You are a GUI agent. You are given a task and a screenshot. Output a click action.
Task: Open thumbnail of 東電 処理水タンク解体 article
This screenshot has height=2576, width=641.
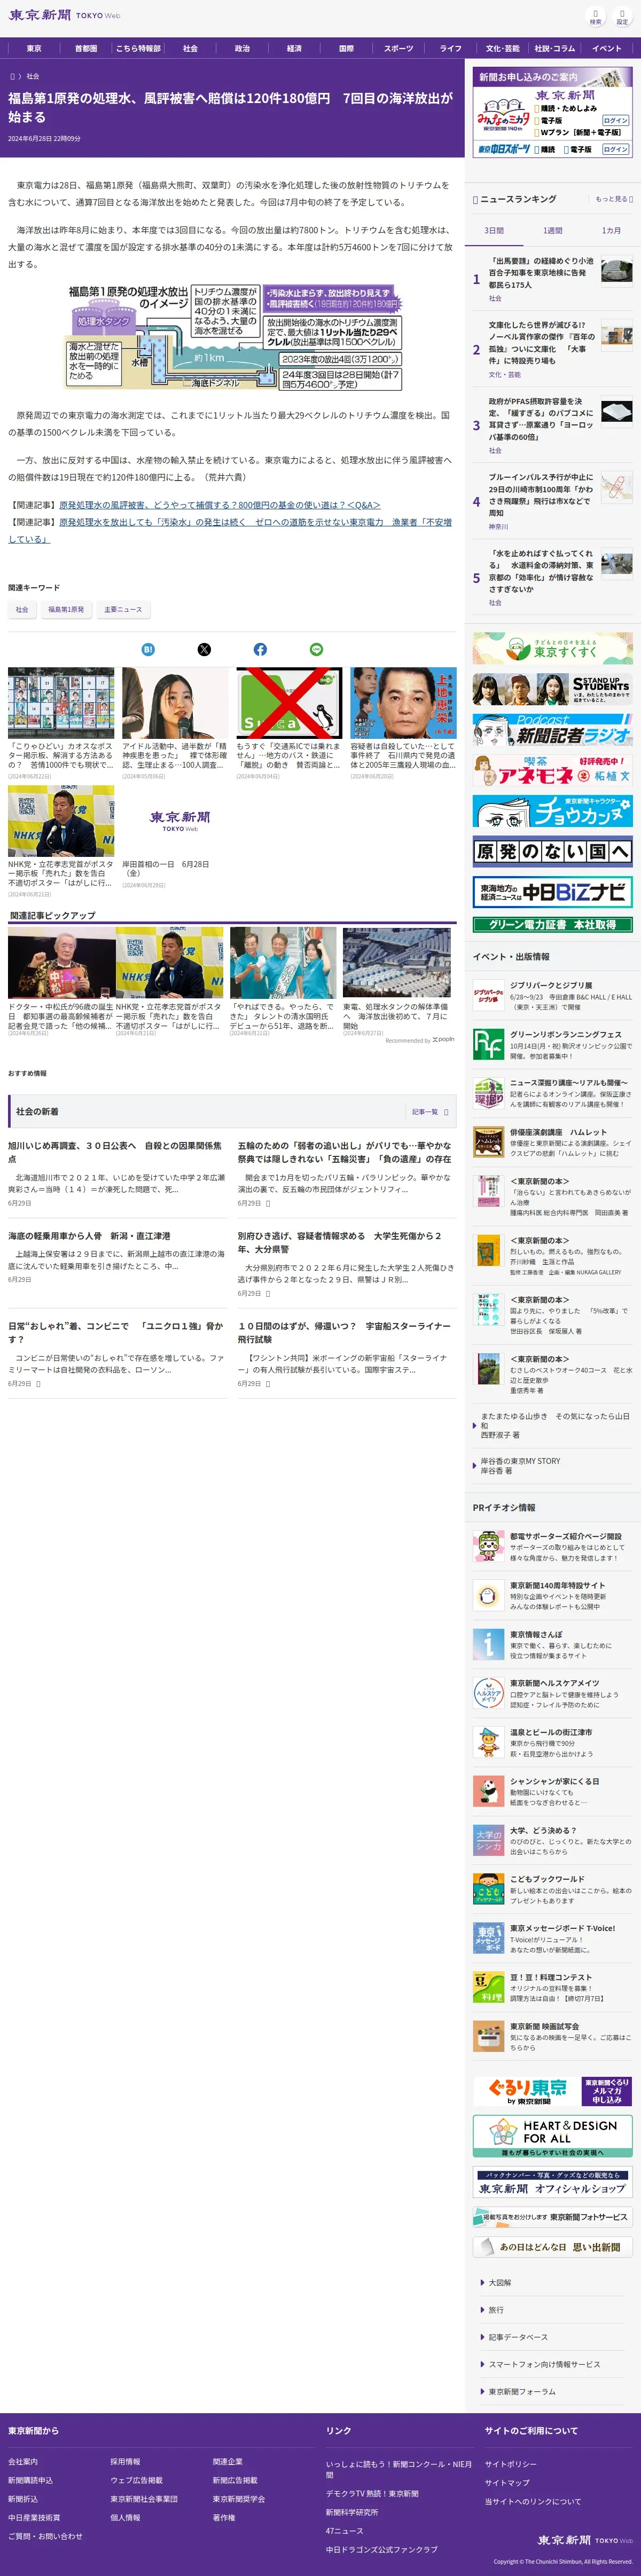396,963
